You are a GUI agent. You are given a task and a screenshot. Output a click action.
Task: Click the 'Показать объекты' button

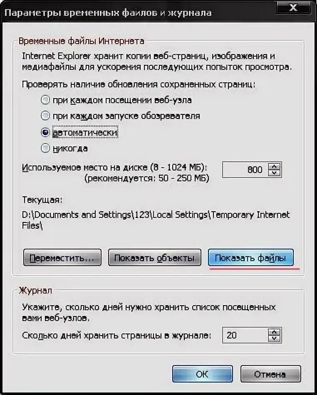(155, 258)
